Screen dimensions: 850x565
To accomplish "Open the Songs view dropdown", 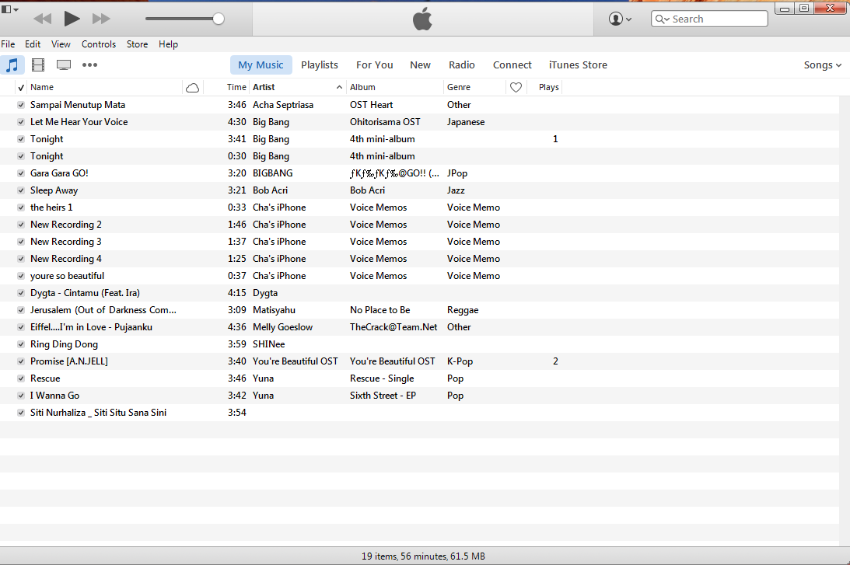I will coord(822,65).
